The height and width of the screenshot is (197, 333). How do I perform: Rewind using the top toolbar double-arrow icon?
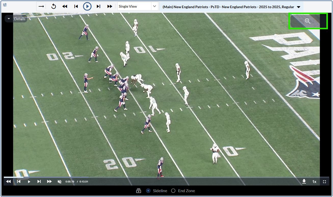(65, 6)
